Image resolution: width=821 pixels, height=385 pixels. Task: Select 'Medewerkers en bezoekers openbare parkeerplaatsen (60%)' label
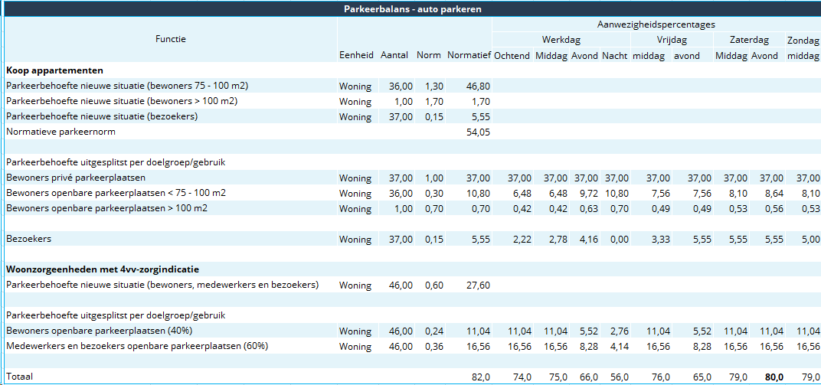pyautogui.click(x=137, y=346)
